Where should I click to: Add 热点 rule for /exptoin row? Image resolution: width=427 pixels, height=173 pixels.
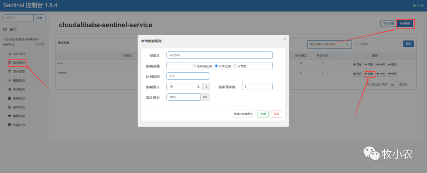click(x=381, y=74)
